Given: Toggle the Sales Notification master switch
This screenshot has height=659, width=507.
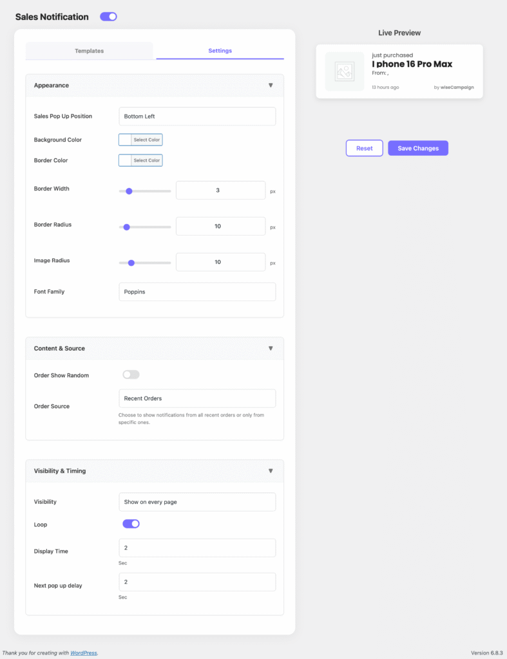Looking at the screenshot, I should point(108,16).
